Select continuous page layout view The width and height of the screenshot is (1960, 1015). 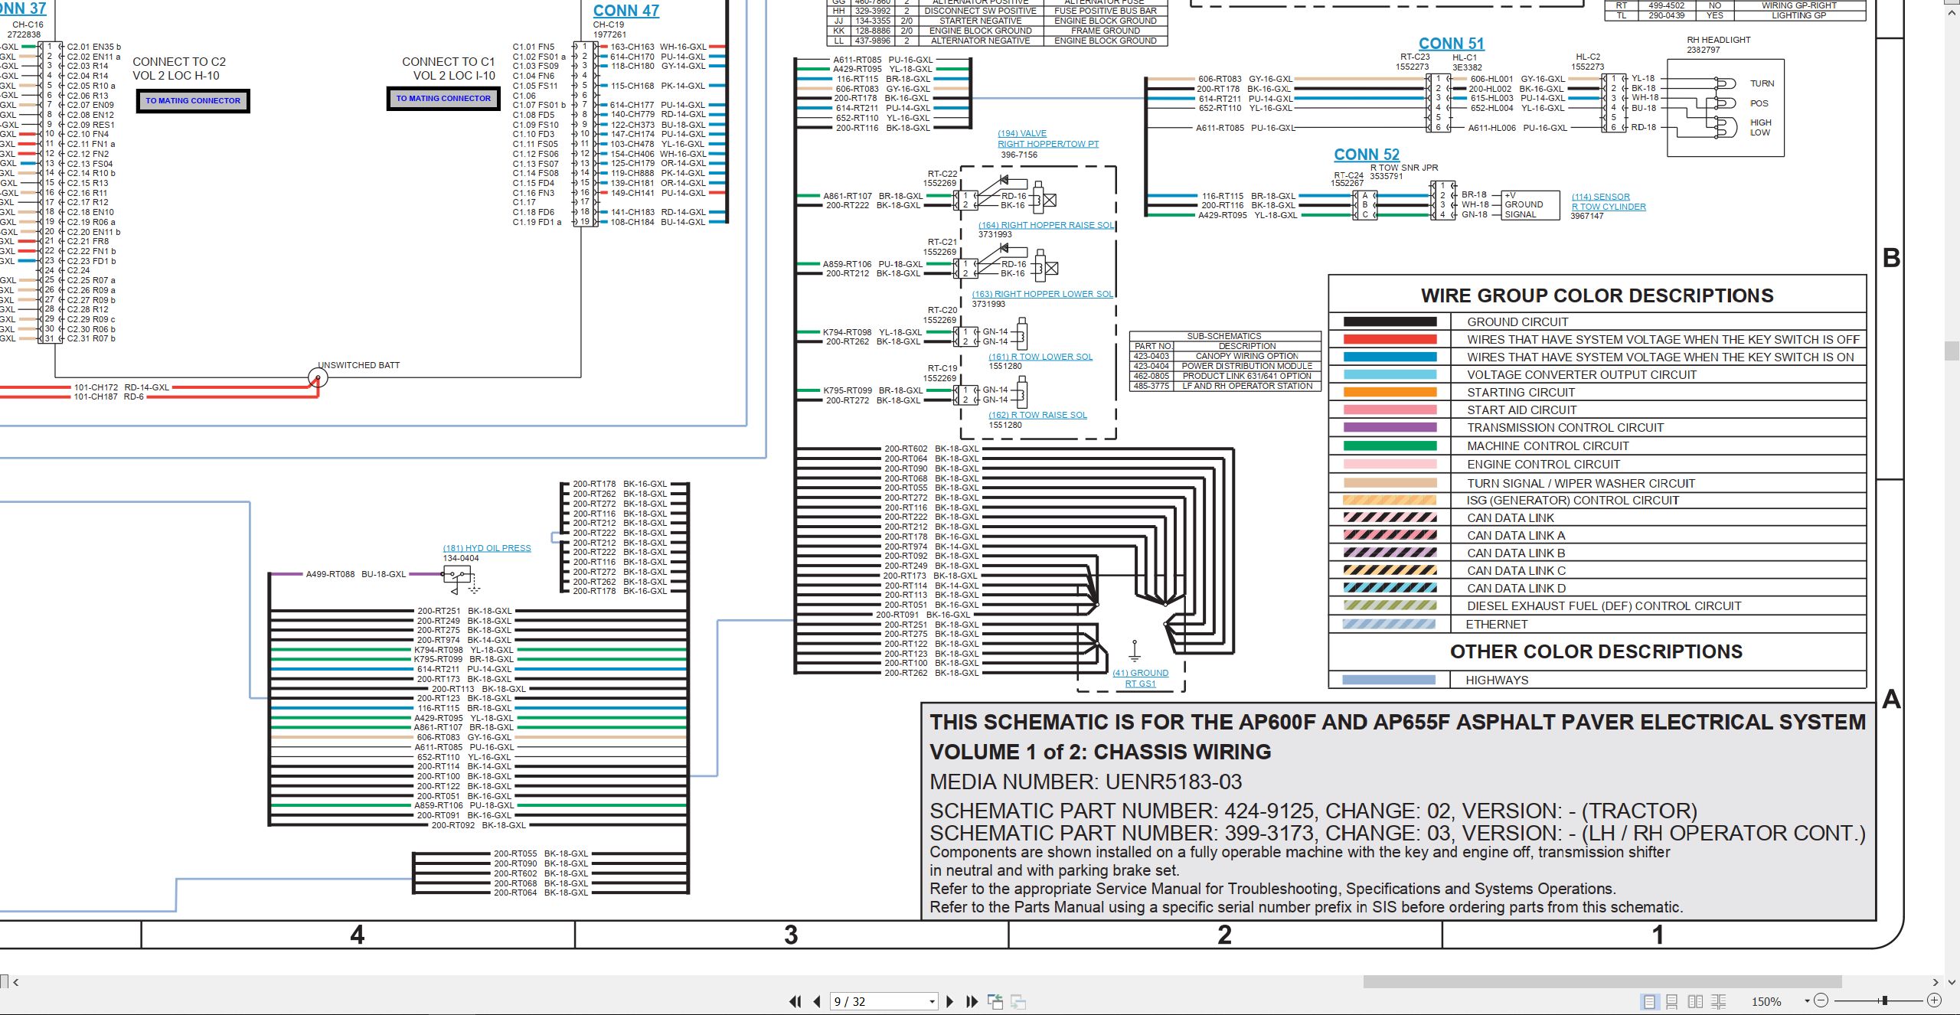click(1672, 1001)
